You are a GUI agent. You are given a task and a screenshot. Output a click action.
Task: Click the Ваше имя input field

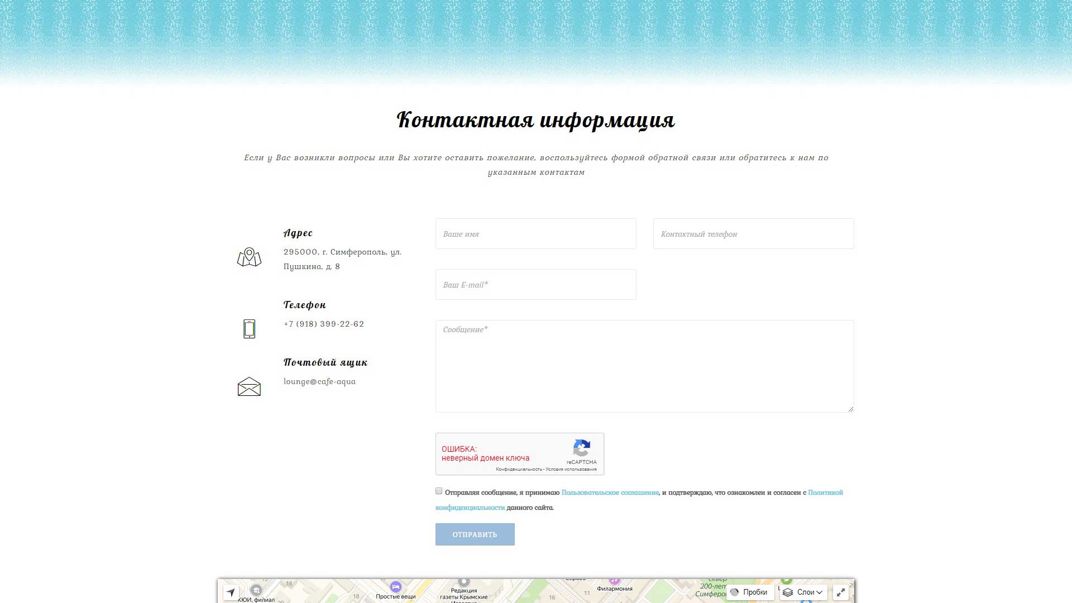click(x=535, y=234)
